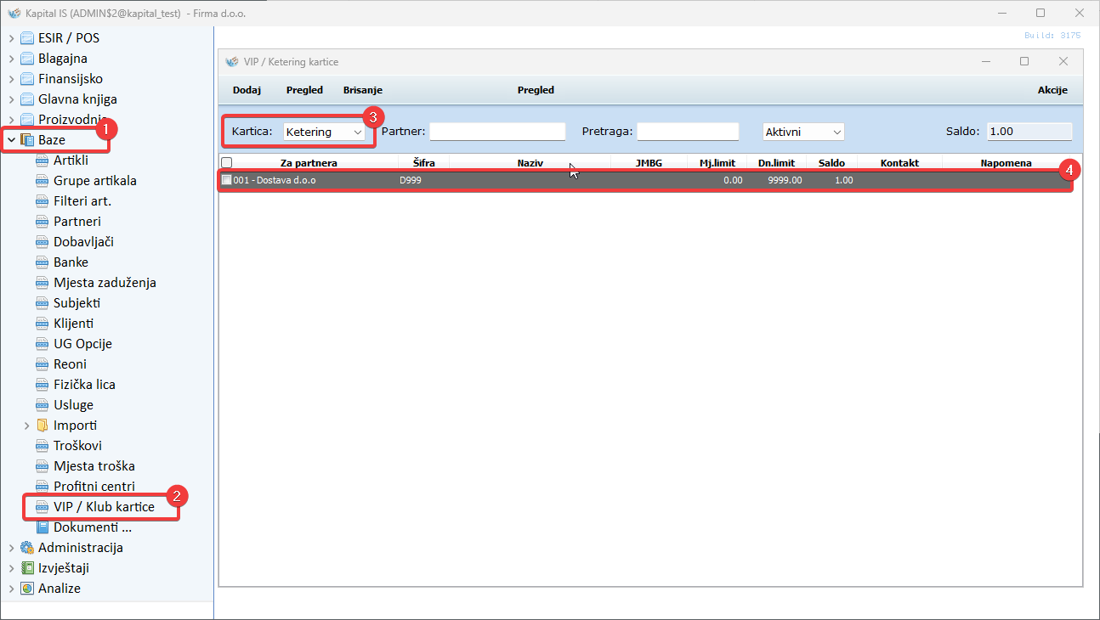
Task: Click the Izvještaji report icon
Action: (27, 568)
